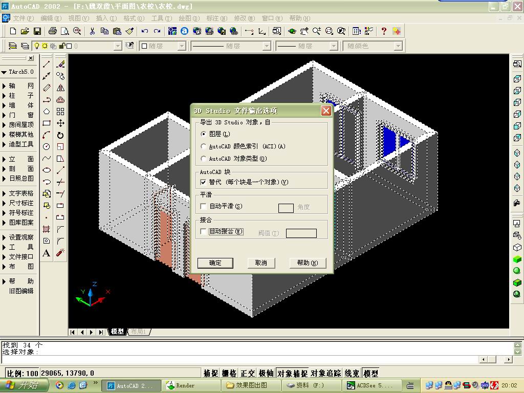This screenshot has height=393, width=524.
Task: Enable 自动接合 checkbox
Action: [203, 231]
